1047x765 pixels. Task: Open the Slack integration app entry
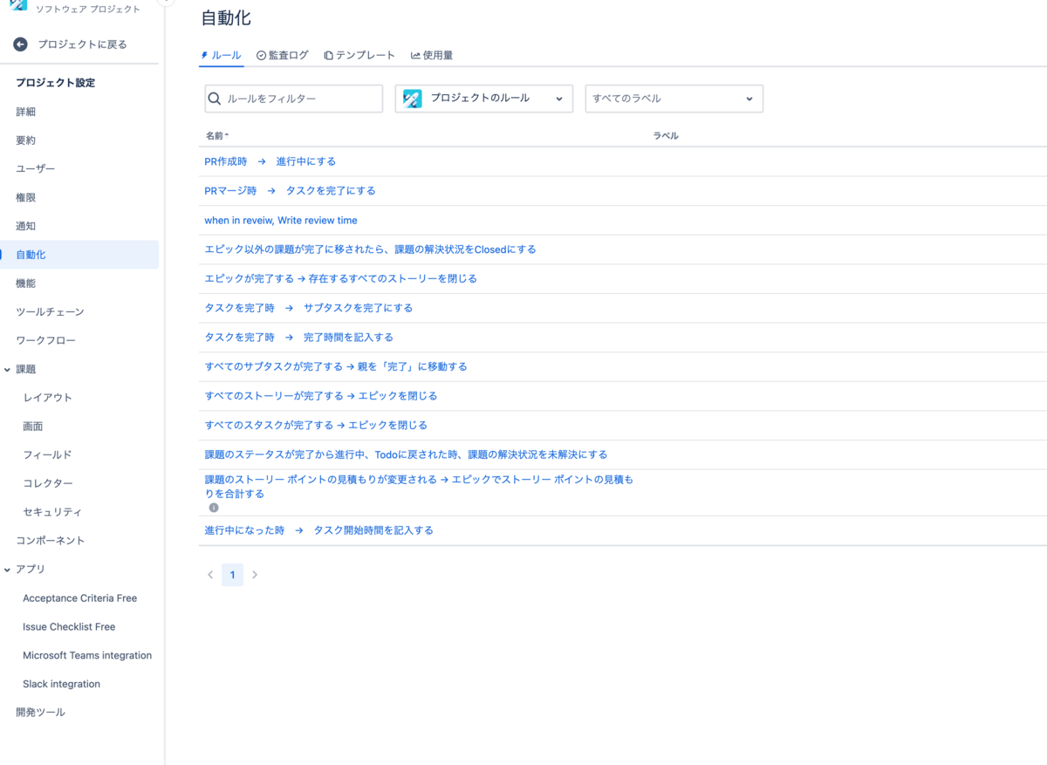point(61,683)
